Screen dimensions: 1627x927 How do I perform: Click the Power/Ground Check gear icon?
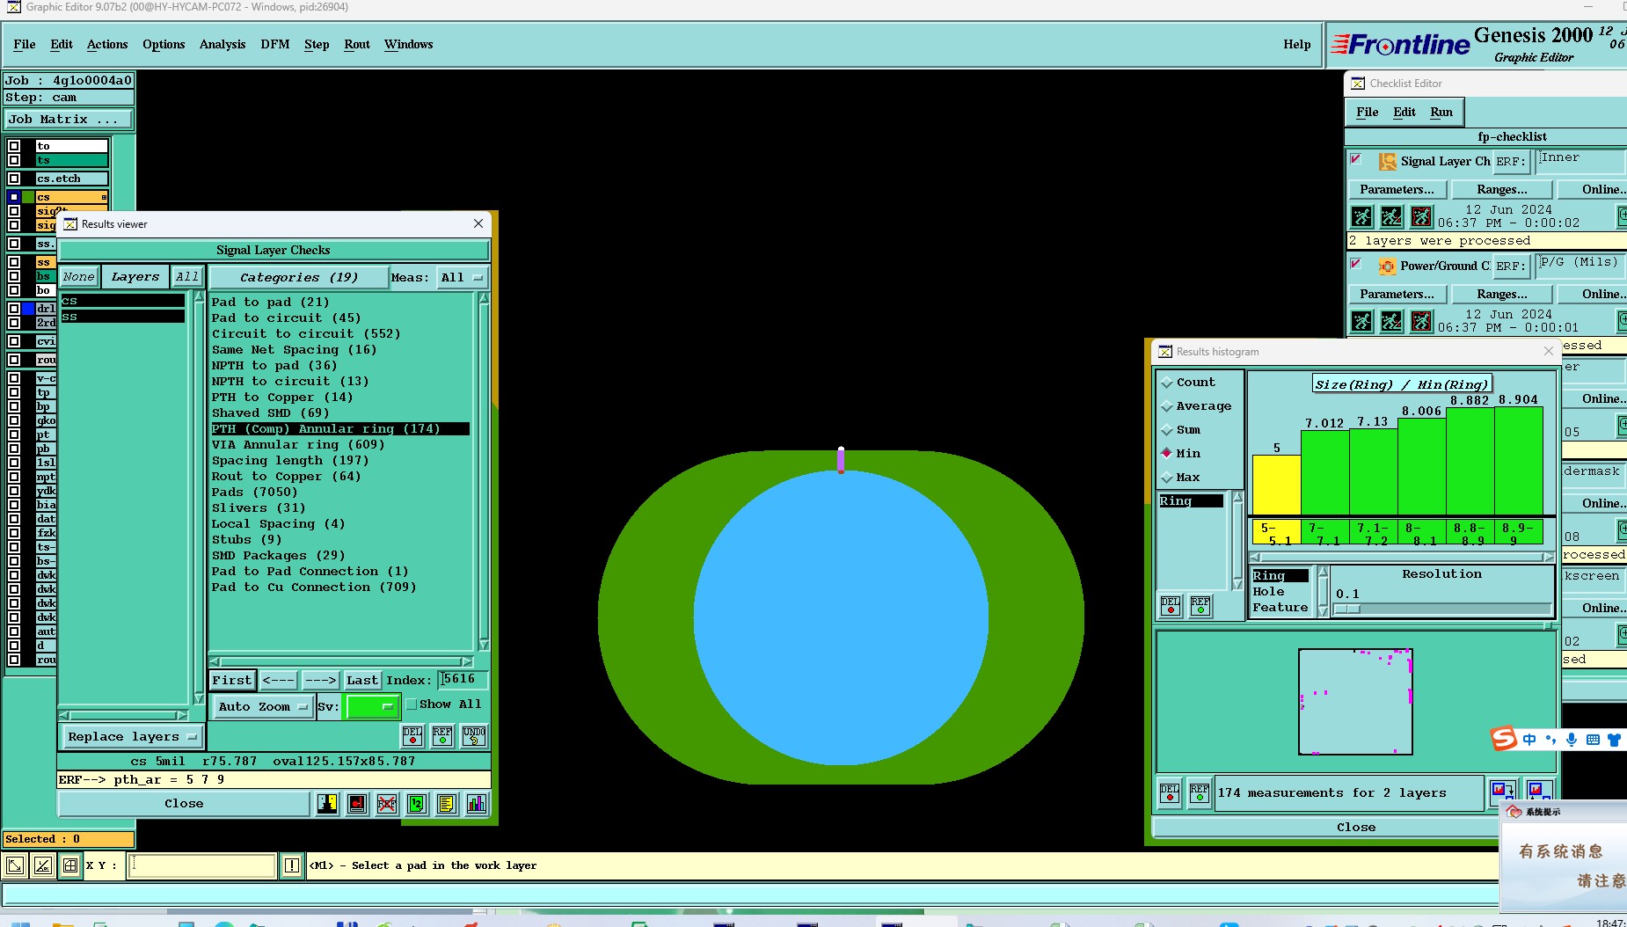pos(1388,266)
